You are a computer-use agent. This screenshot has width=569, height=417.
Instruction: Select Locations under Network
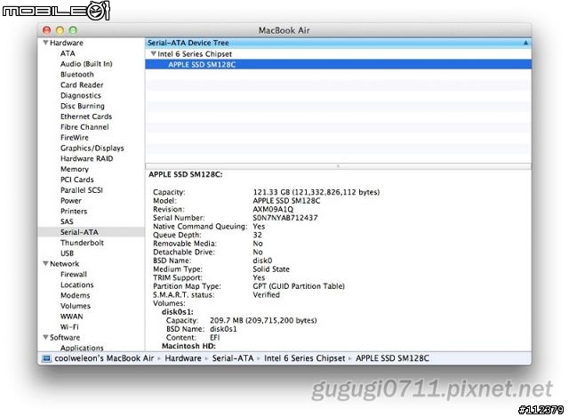click(77, 285)
